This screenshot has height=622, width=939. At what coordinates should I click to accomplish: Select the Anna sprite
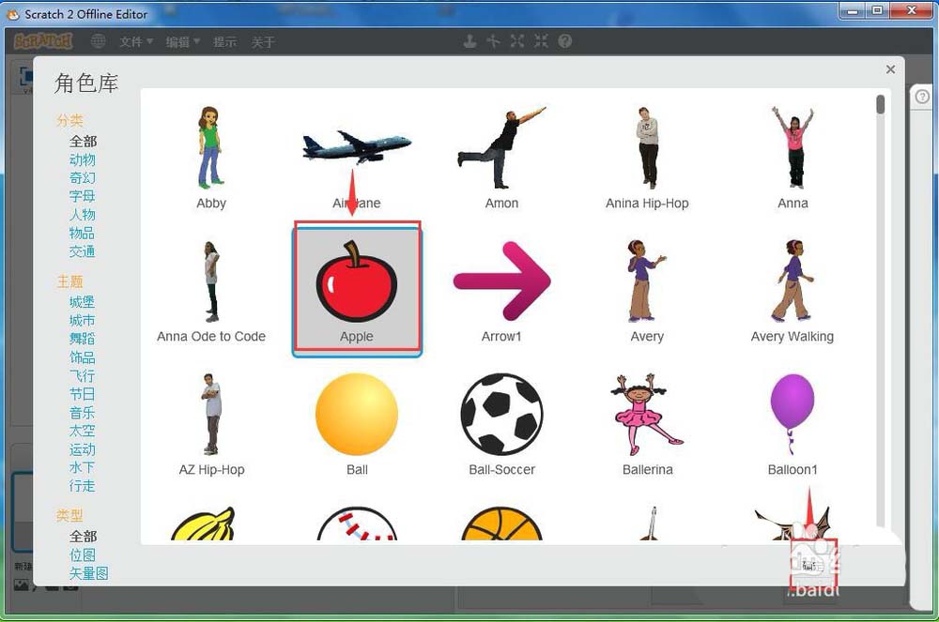click(x=793, y=158)
